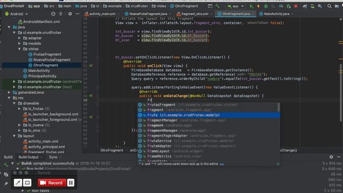The width and height of the screenshot is (343, 193).
Task: Pause recording in the recorder window
Action: [x=71, y=182]
